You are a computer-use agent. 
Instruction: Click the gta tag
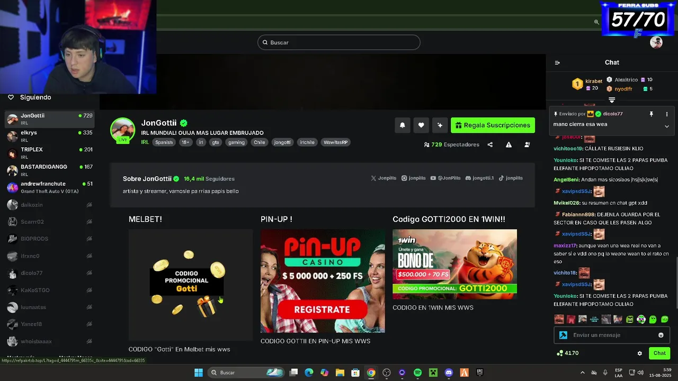pos(216,142)
